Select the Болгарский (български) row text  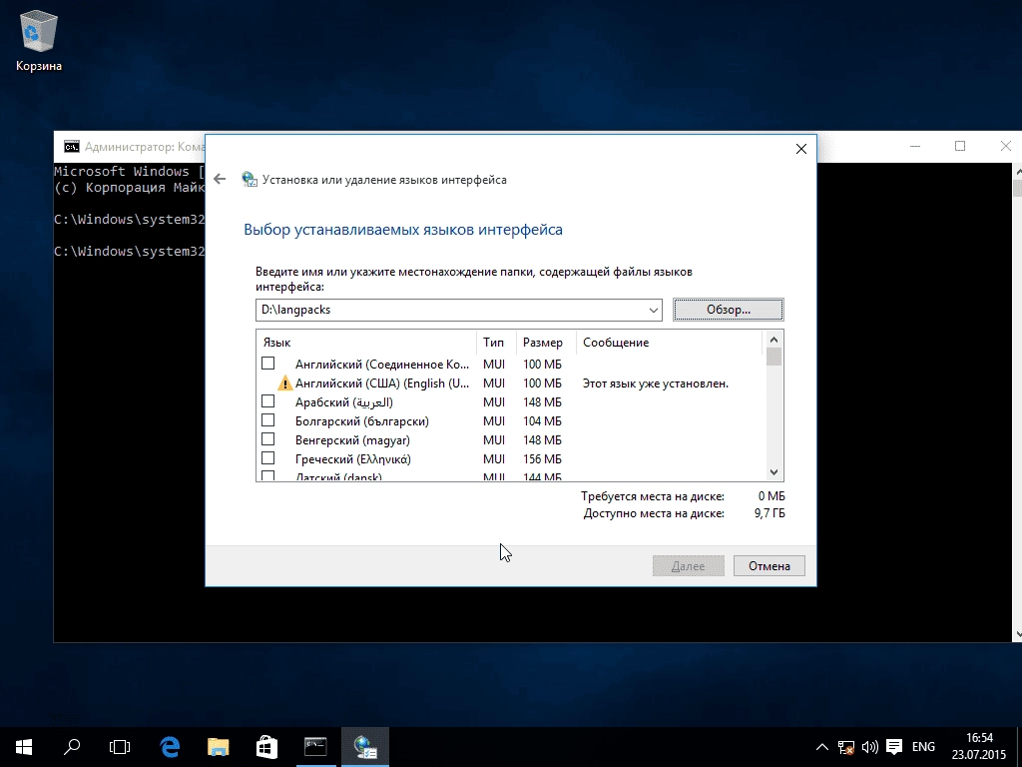click(x=361, y=420)
